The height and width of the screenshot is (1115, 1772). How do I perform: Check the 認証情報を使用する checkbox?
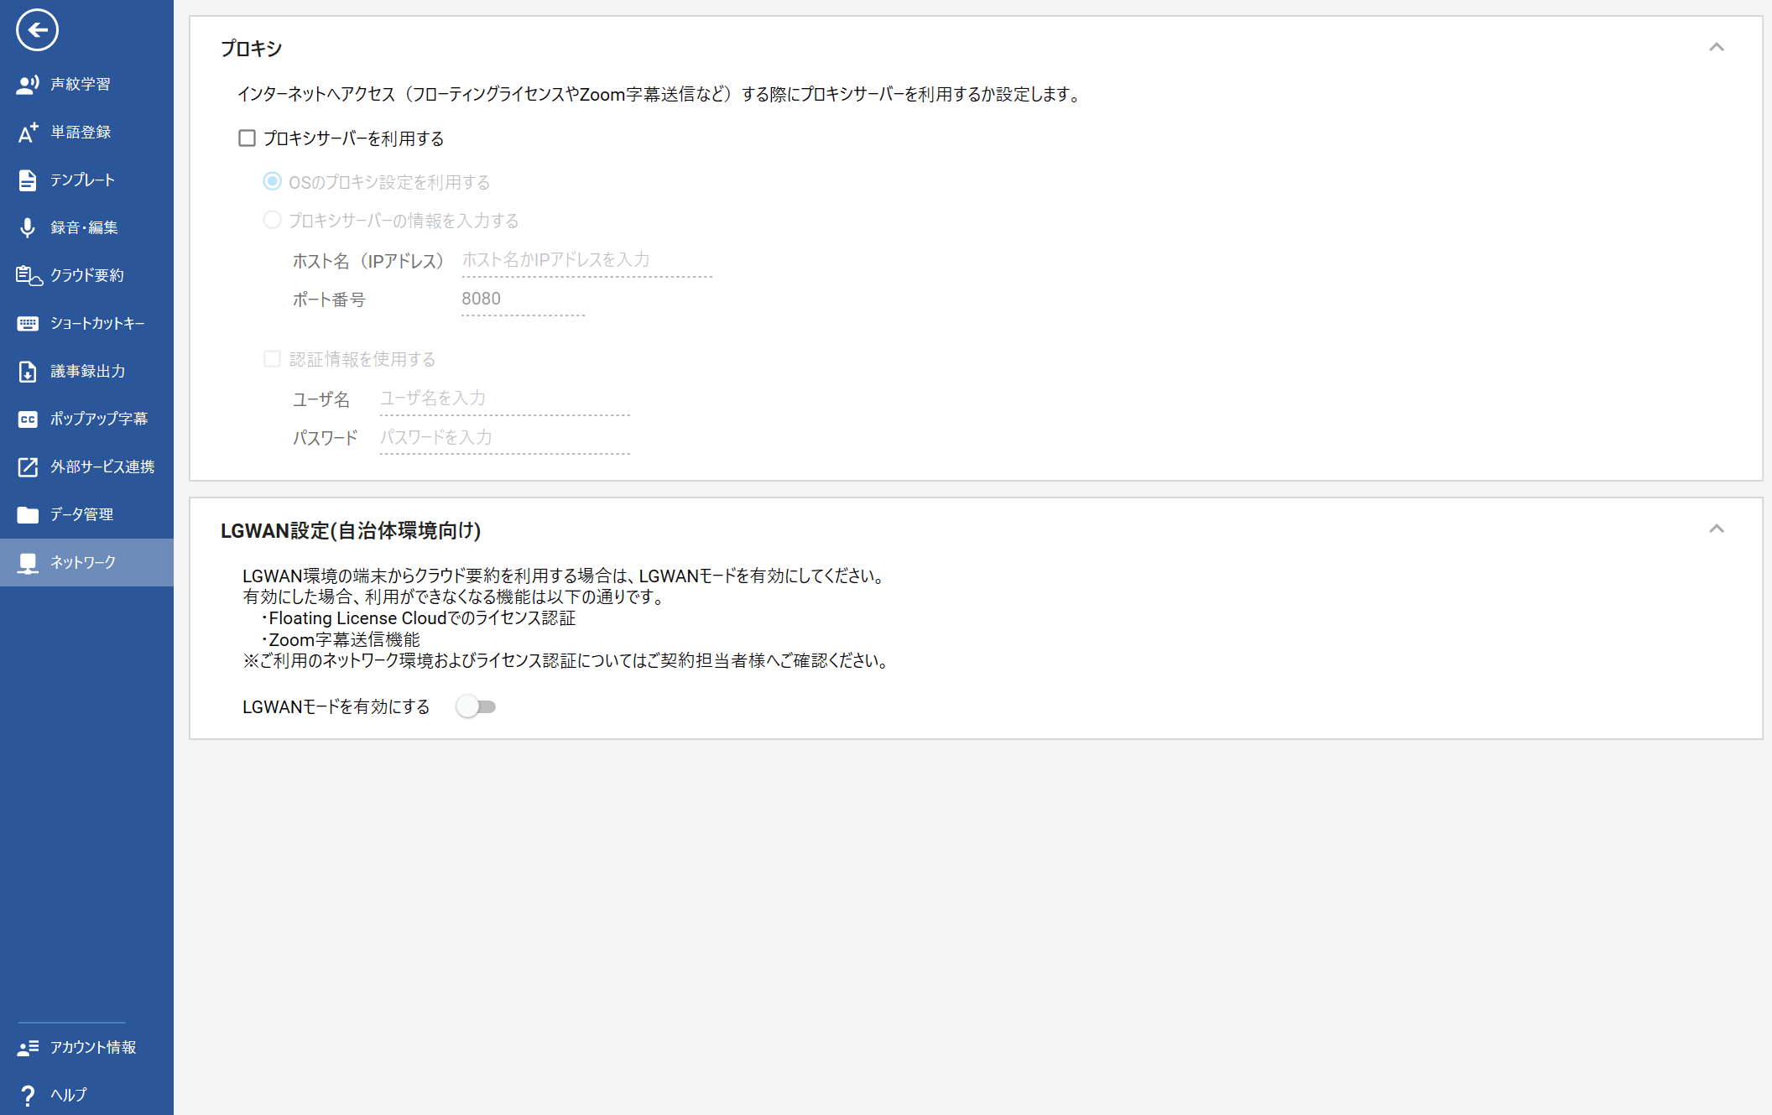pos(272,359)
